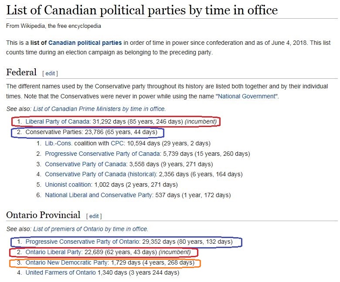340x282 pixels.
Task: Open the Canadian political parties link
Action: tap(85, 43)
